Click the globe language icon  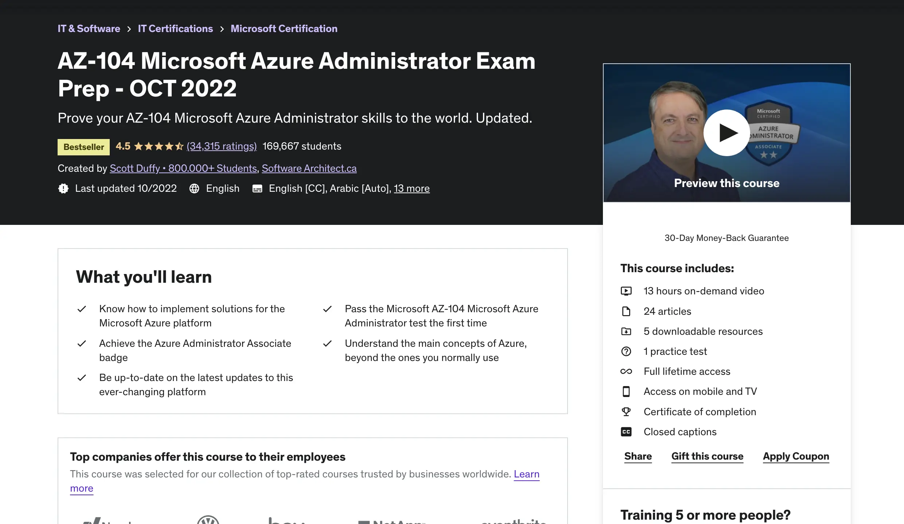pyautogui.click(x=194, y=188)
